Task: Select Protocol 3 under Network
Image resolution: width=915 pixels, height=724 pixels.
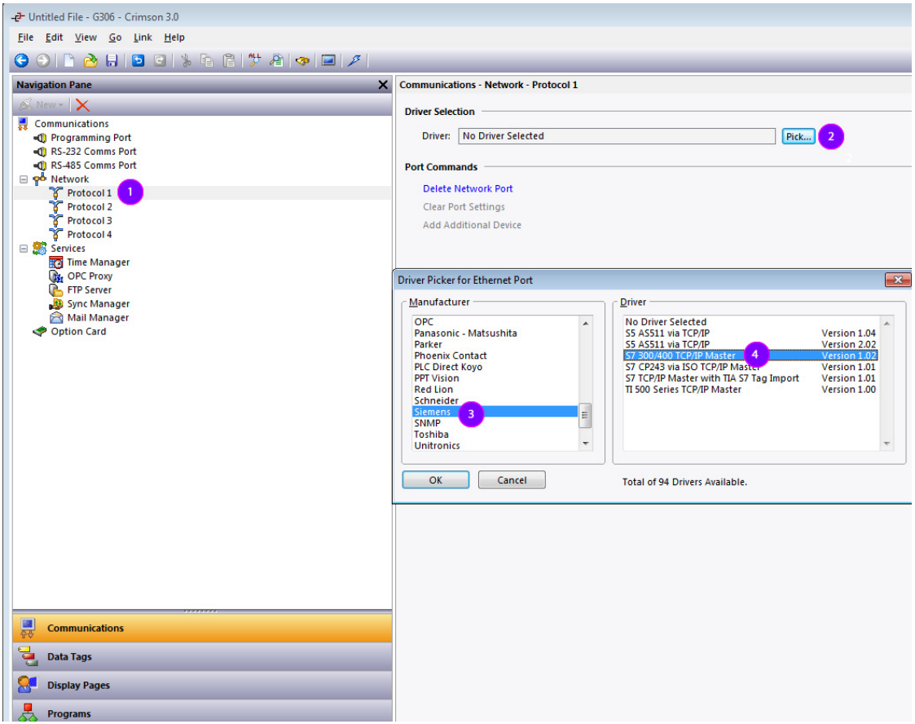Action: click(x=90, y=221)
